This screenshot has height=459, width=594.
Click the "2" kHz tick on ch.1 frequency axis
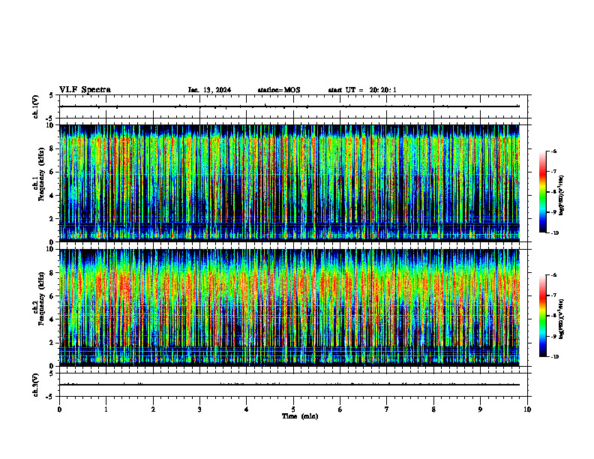tap(52, 219)
